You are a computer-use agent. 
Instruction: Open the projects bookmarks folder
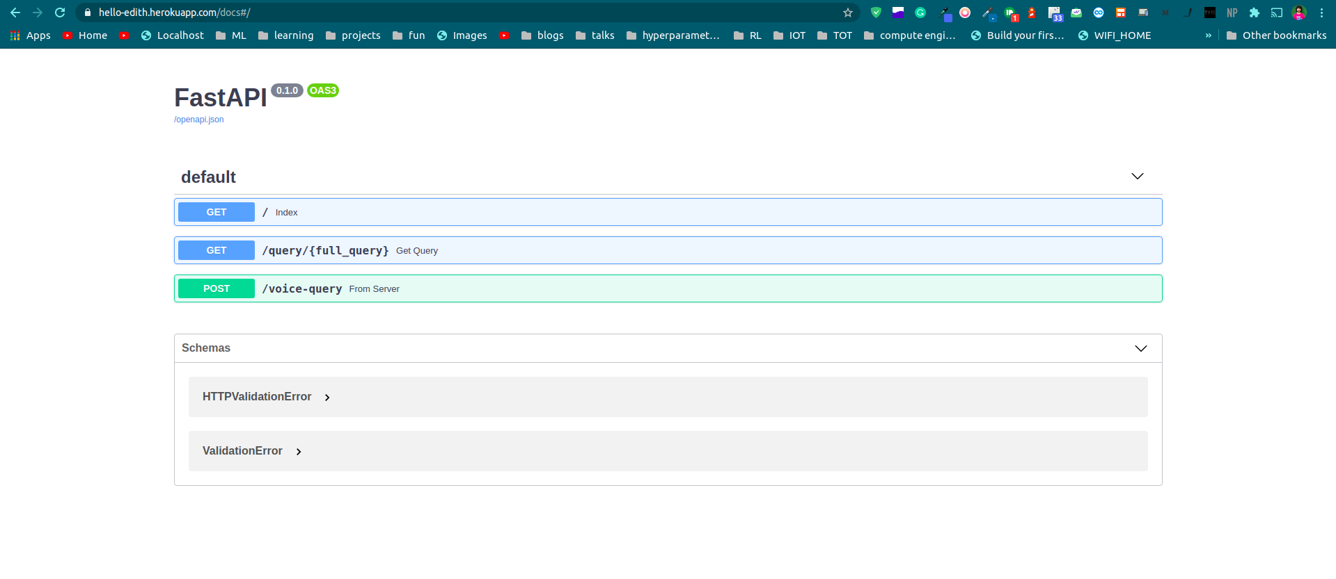click(353, 35)
